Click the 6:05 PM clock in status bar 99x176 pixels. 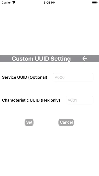tap(49, 3)
